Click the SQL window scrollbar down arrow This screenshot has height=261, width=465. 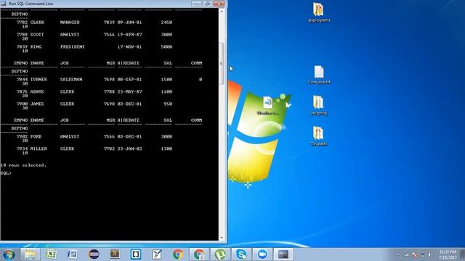(221, 238)
